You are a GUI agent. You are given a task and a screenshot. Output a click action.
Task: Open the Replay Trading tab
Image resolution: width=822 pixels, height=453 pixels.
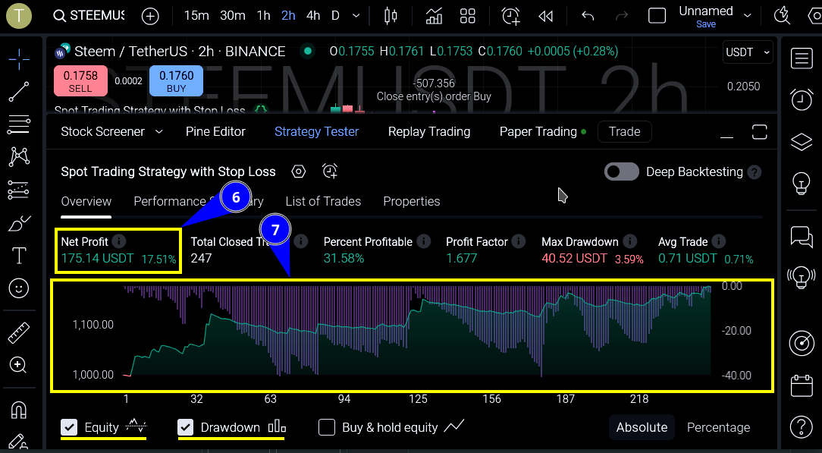(429, 131)
